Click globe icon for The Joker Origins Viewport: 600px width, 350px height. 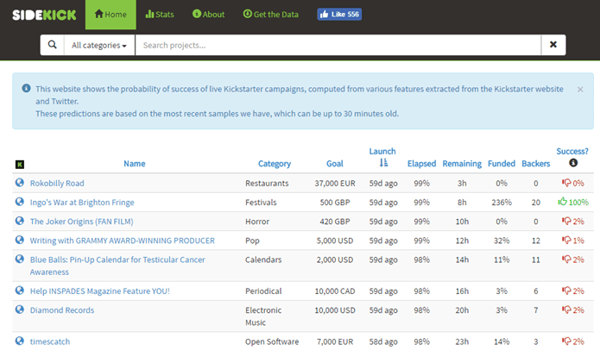(x=20, y=221)
